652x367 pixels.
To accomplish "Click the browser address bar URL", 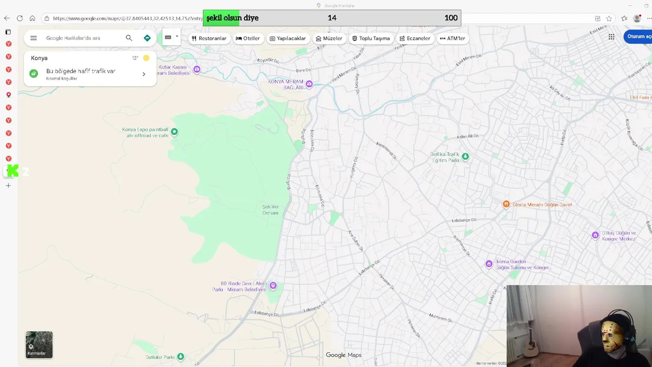I will 127,18.
